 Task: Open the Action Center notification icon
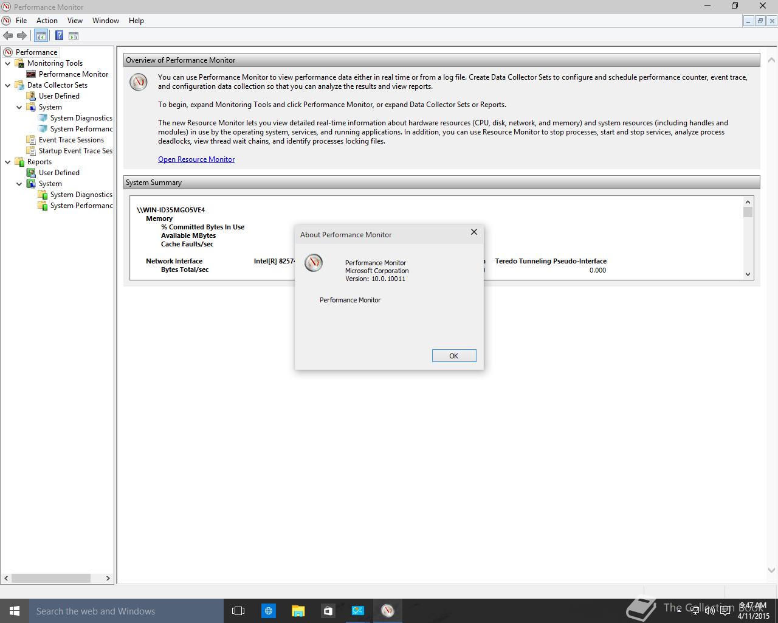[x=725, y=611]
